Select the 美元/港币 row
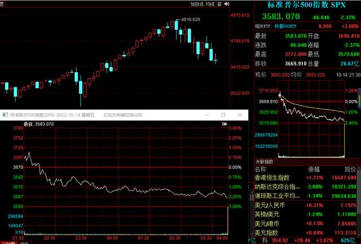 click(306, 224)
